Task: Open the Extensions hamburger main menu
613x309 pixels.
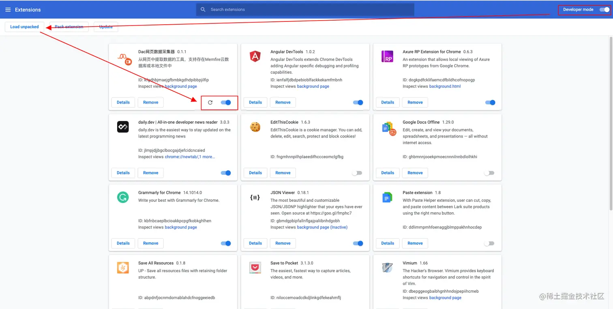Action: coord(8,9)
